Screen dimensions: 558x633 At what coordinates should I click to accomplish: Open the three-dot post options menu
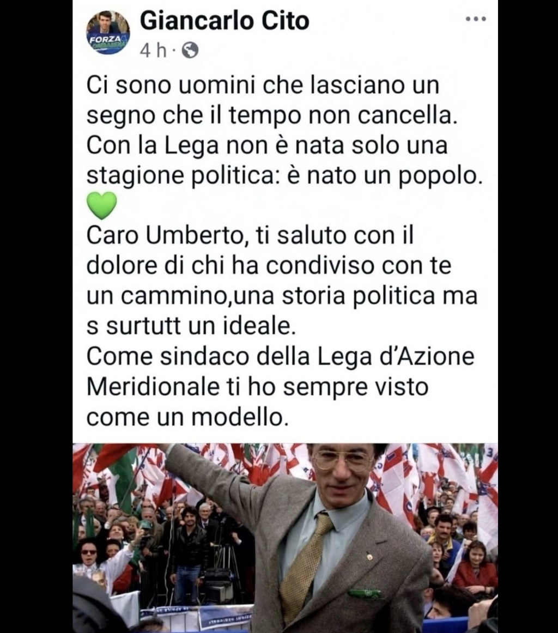[x=476, y=19]
